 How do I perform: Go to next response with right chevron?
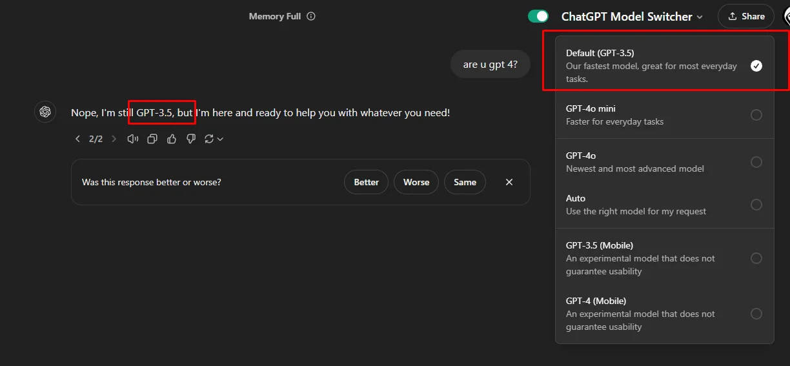(x=114, y=139)
